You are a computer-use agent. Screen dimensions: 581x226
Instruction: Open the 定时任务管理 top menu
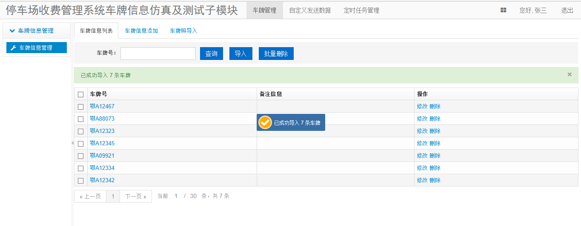pyautogui.click(x=361, y=10)
